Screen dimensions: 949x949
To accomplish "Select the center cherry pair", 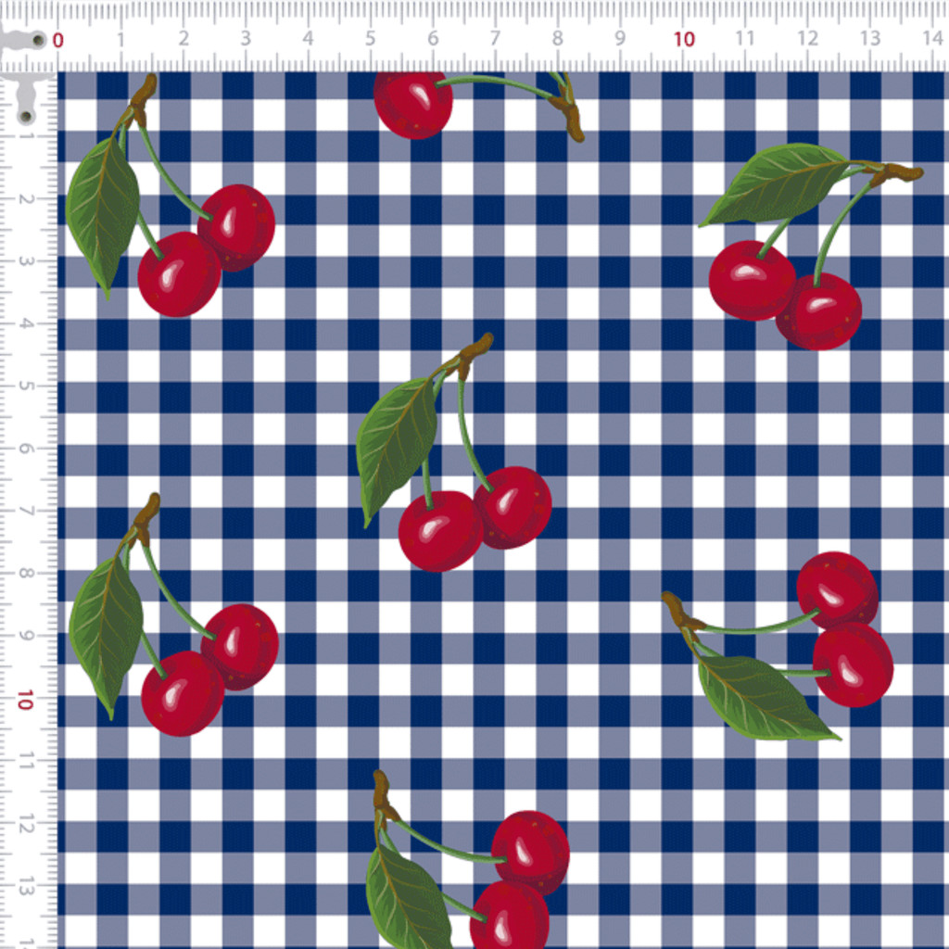I will (454, 452).
